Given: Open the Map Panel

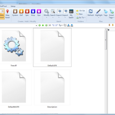Looking at the screenshot, I should 7,14.
